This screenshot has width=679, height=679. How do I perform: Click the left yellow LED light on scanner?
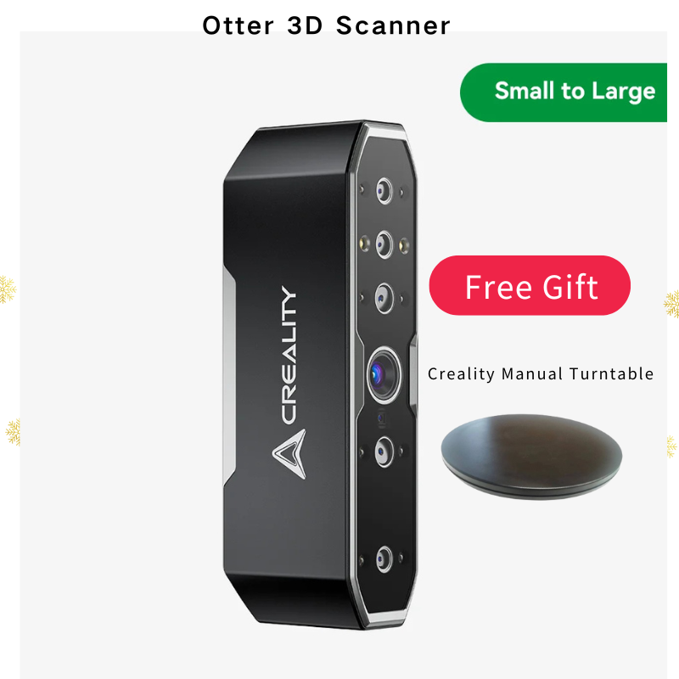[365, 244]
